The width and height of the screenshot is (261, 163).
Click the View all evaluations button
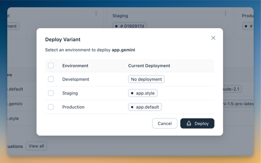[x=36, y=146]
